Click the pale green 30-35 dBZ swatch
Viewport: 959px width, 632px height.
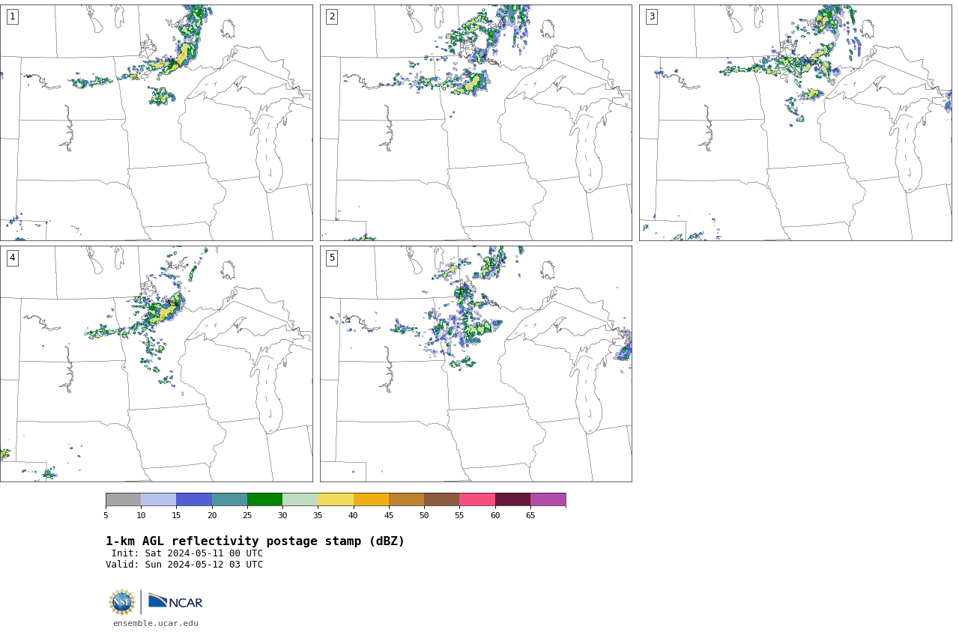[300, 499]
